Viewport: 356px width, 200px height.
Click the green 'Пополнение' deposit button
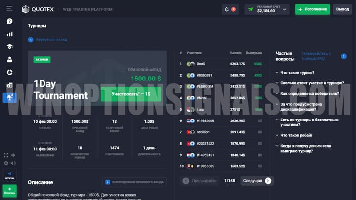(312, 9)
